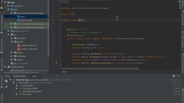The height and width of the screenshot is (103, 184).
Task: Click the Gradle Scripts elephant icon
Action: coord(9,67)
